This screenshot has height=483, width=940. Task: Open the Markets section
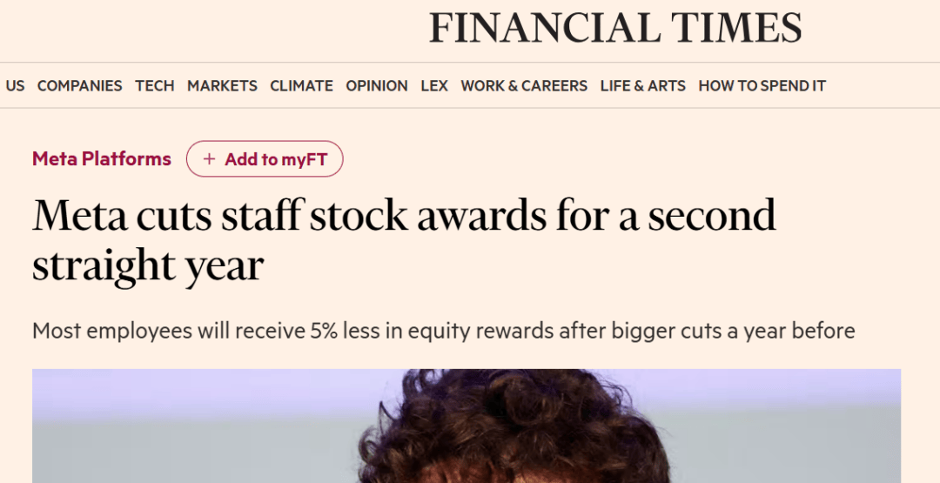222,85
